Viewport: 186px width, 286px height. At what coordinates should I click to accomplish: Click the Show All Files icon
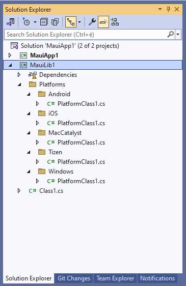point(55,22)
